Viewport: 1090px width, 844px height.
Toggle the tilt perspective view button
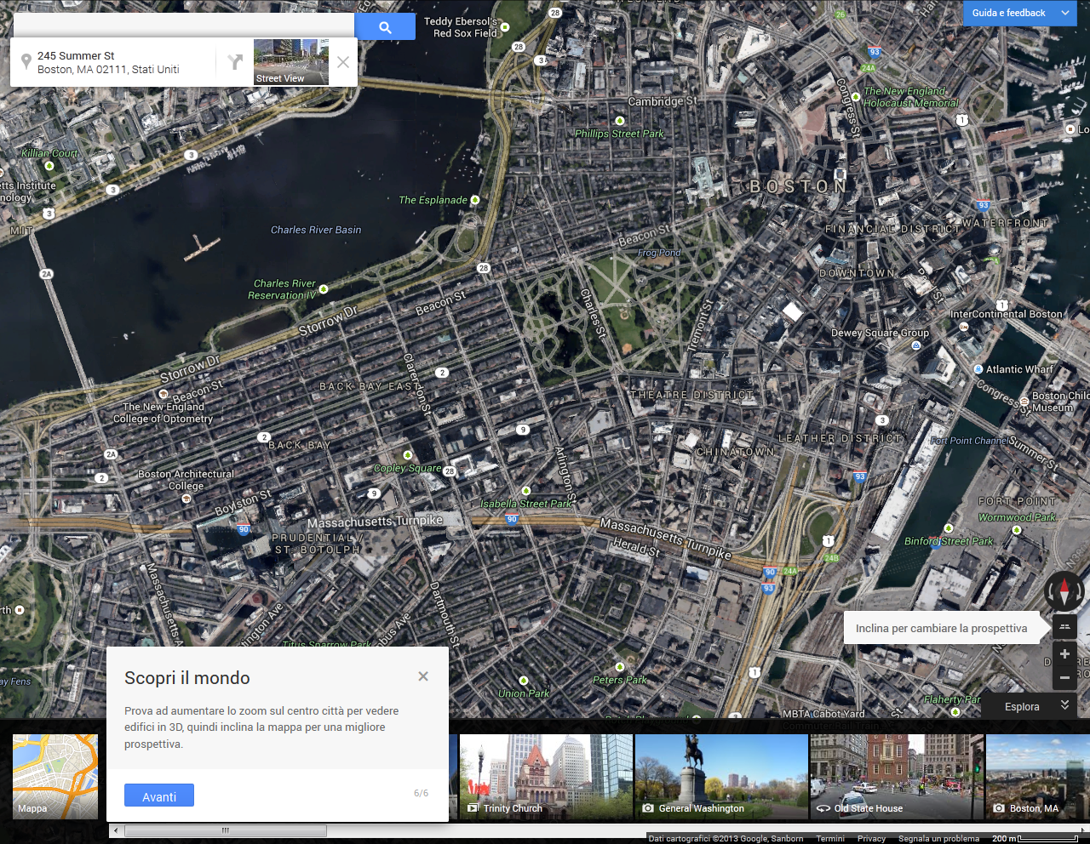pyautogui.click(x=1064, y=627)
